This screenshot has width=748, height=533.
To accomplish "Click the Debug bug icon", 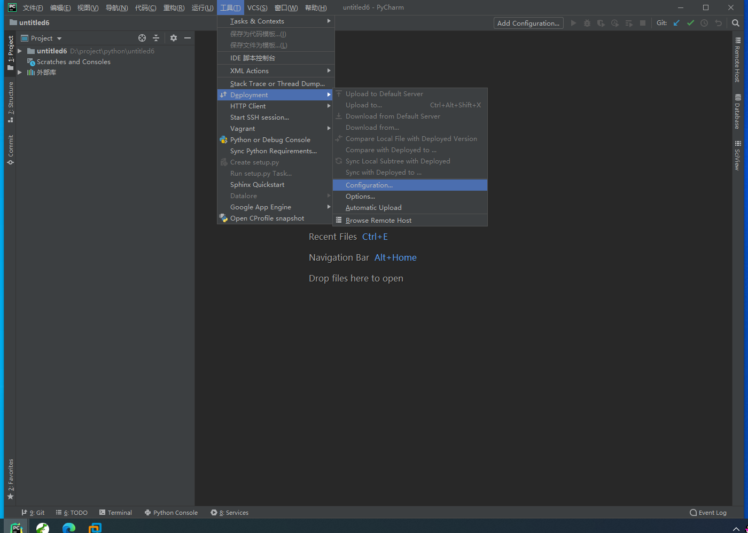I will [x=587, y=23].
